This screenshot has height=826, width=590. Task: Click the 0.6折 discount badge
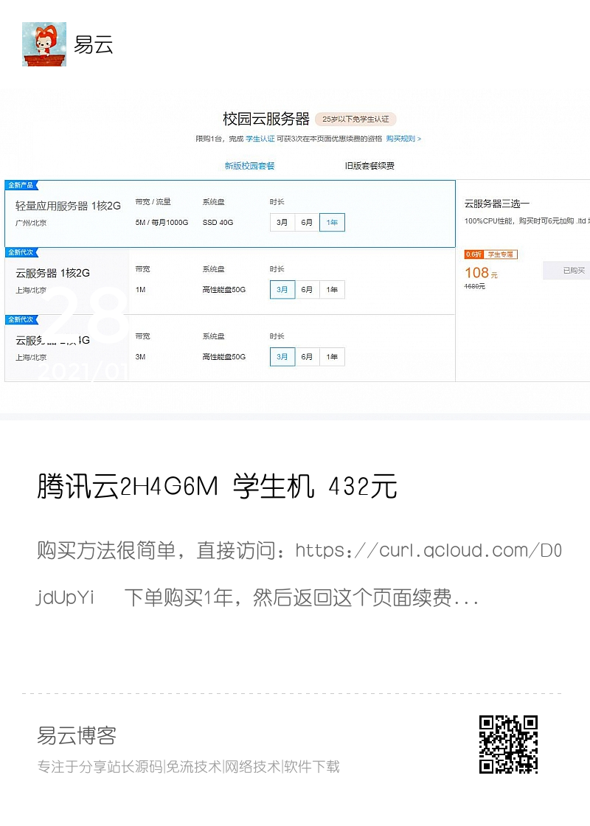point(473,254)
